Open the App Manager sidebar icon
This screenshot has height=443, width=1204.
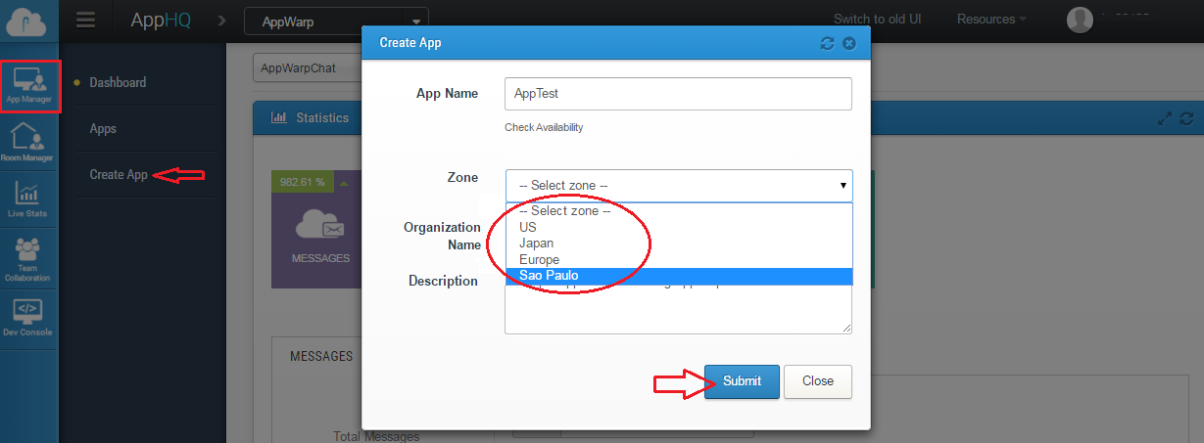pyautogui.click(x=29, y=85)
